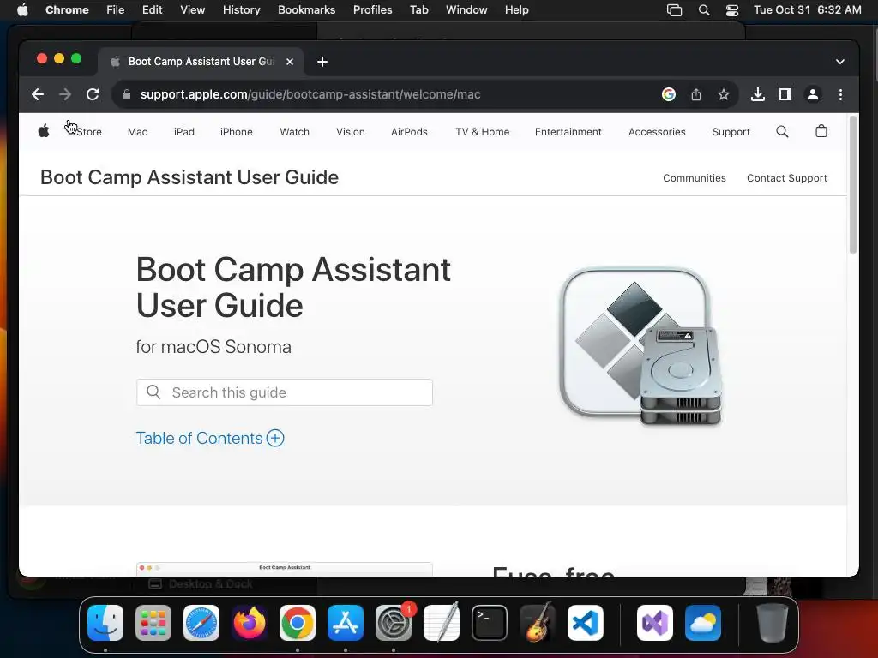878x658 pixels.
Task: Go to the iPad section
Action: pyautogui.click(x=184, y=132)
